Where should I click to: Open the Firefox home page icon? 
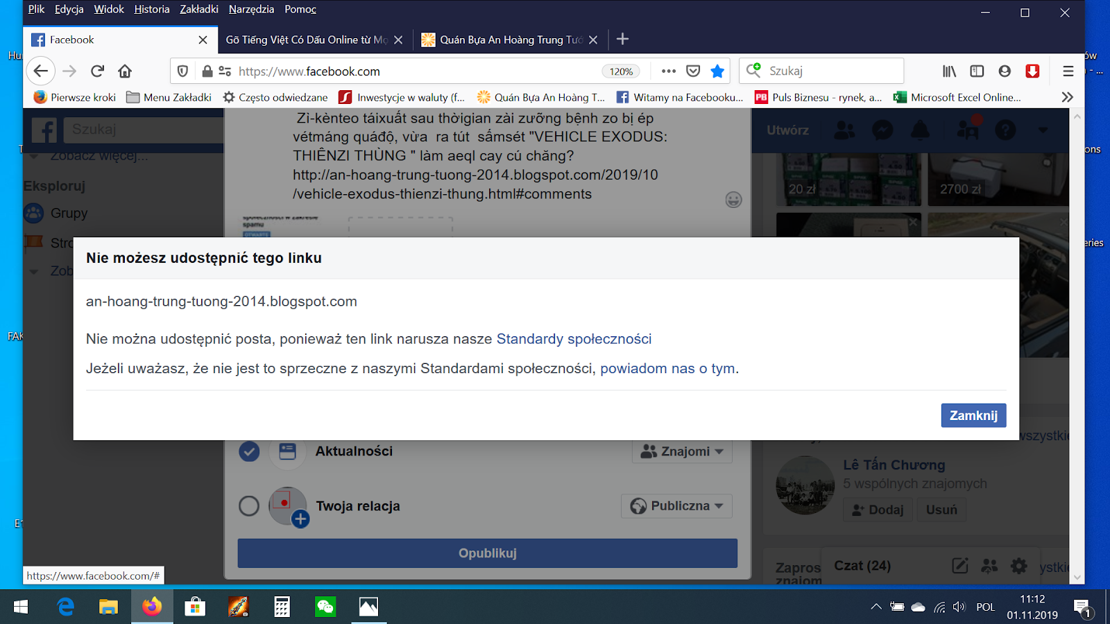[x=125, y=71]
